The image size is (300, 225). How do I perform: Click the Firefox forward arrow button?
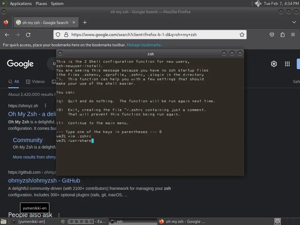pyautogui.click(x=18, y=35)
